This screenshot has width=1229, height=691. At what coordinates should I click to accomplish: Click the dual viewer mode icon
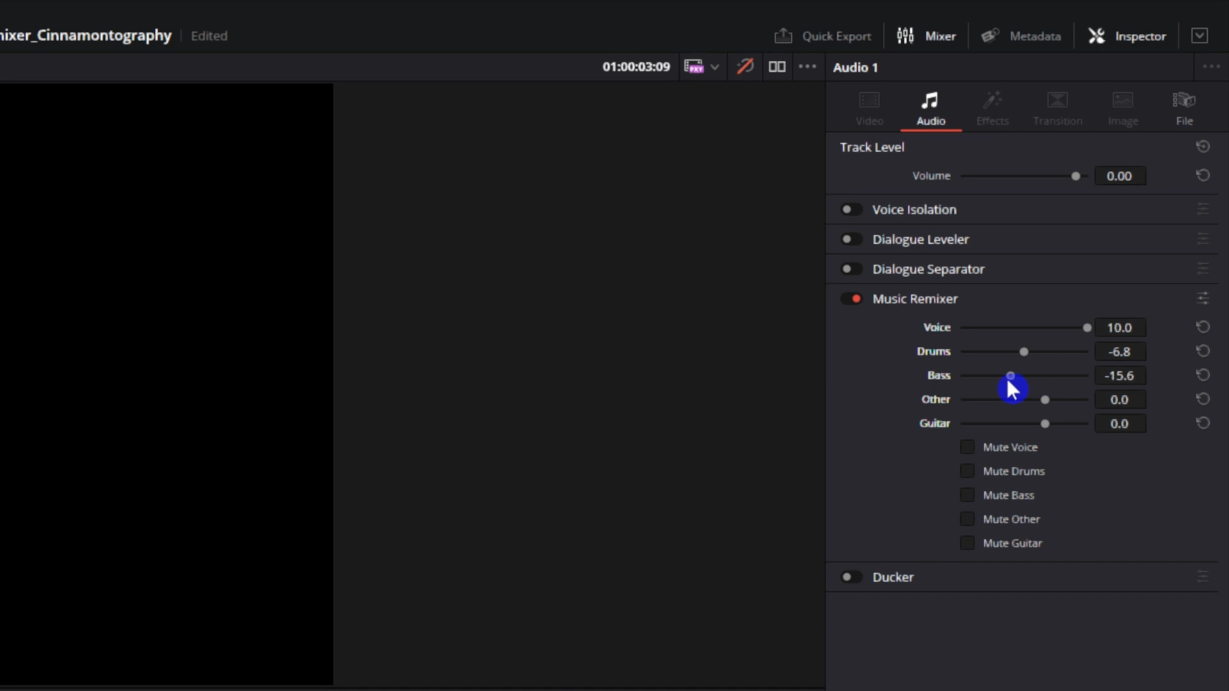coord(776,67)
